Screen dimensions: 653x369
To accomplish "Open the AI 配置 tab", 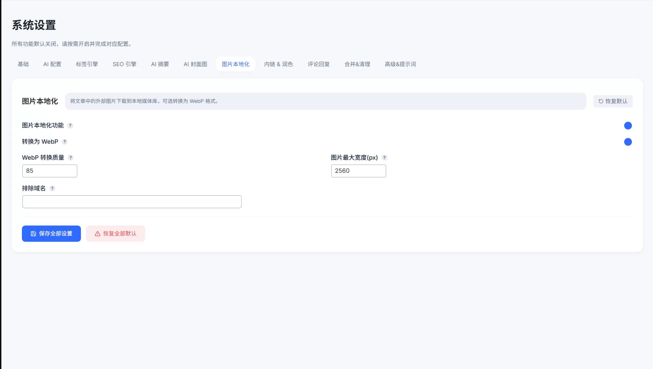I will tap(52, 64).
